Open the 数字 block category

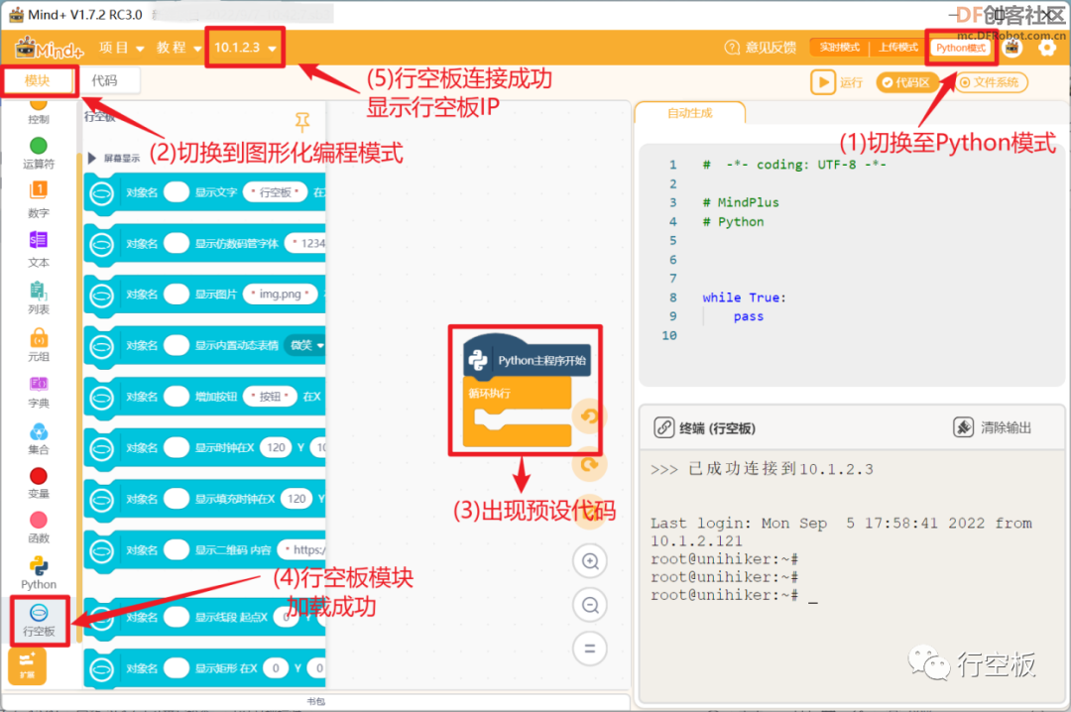click(39, 199)
